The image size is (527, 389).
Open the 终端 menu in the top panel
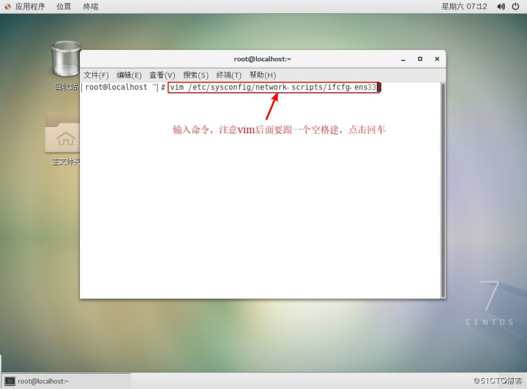91,7
